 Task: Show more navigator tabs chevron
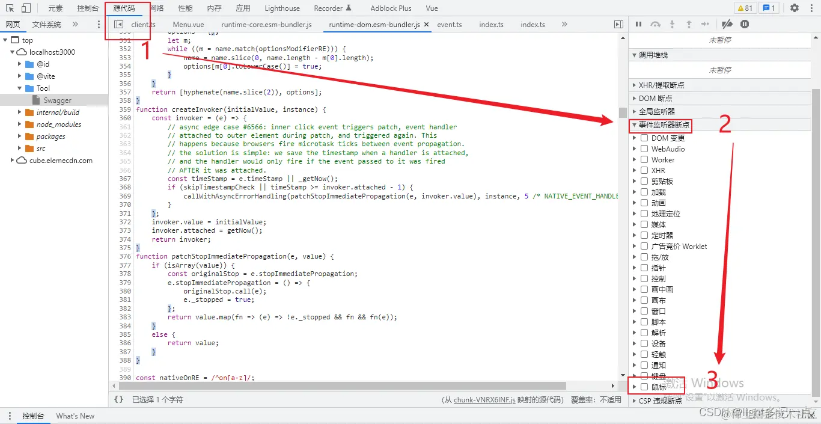75,25
